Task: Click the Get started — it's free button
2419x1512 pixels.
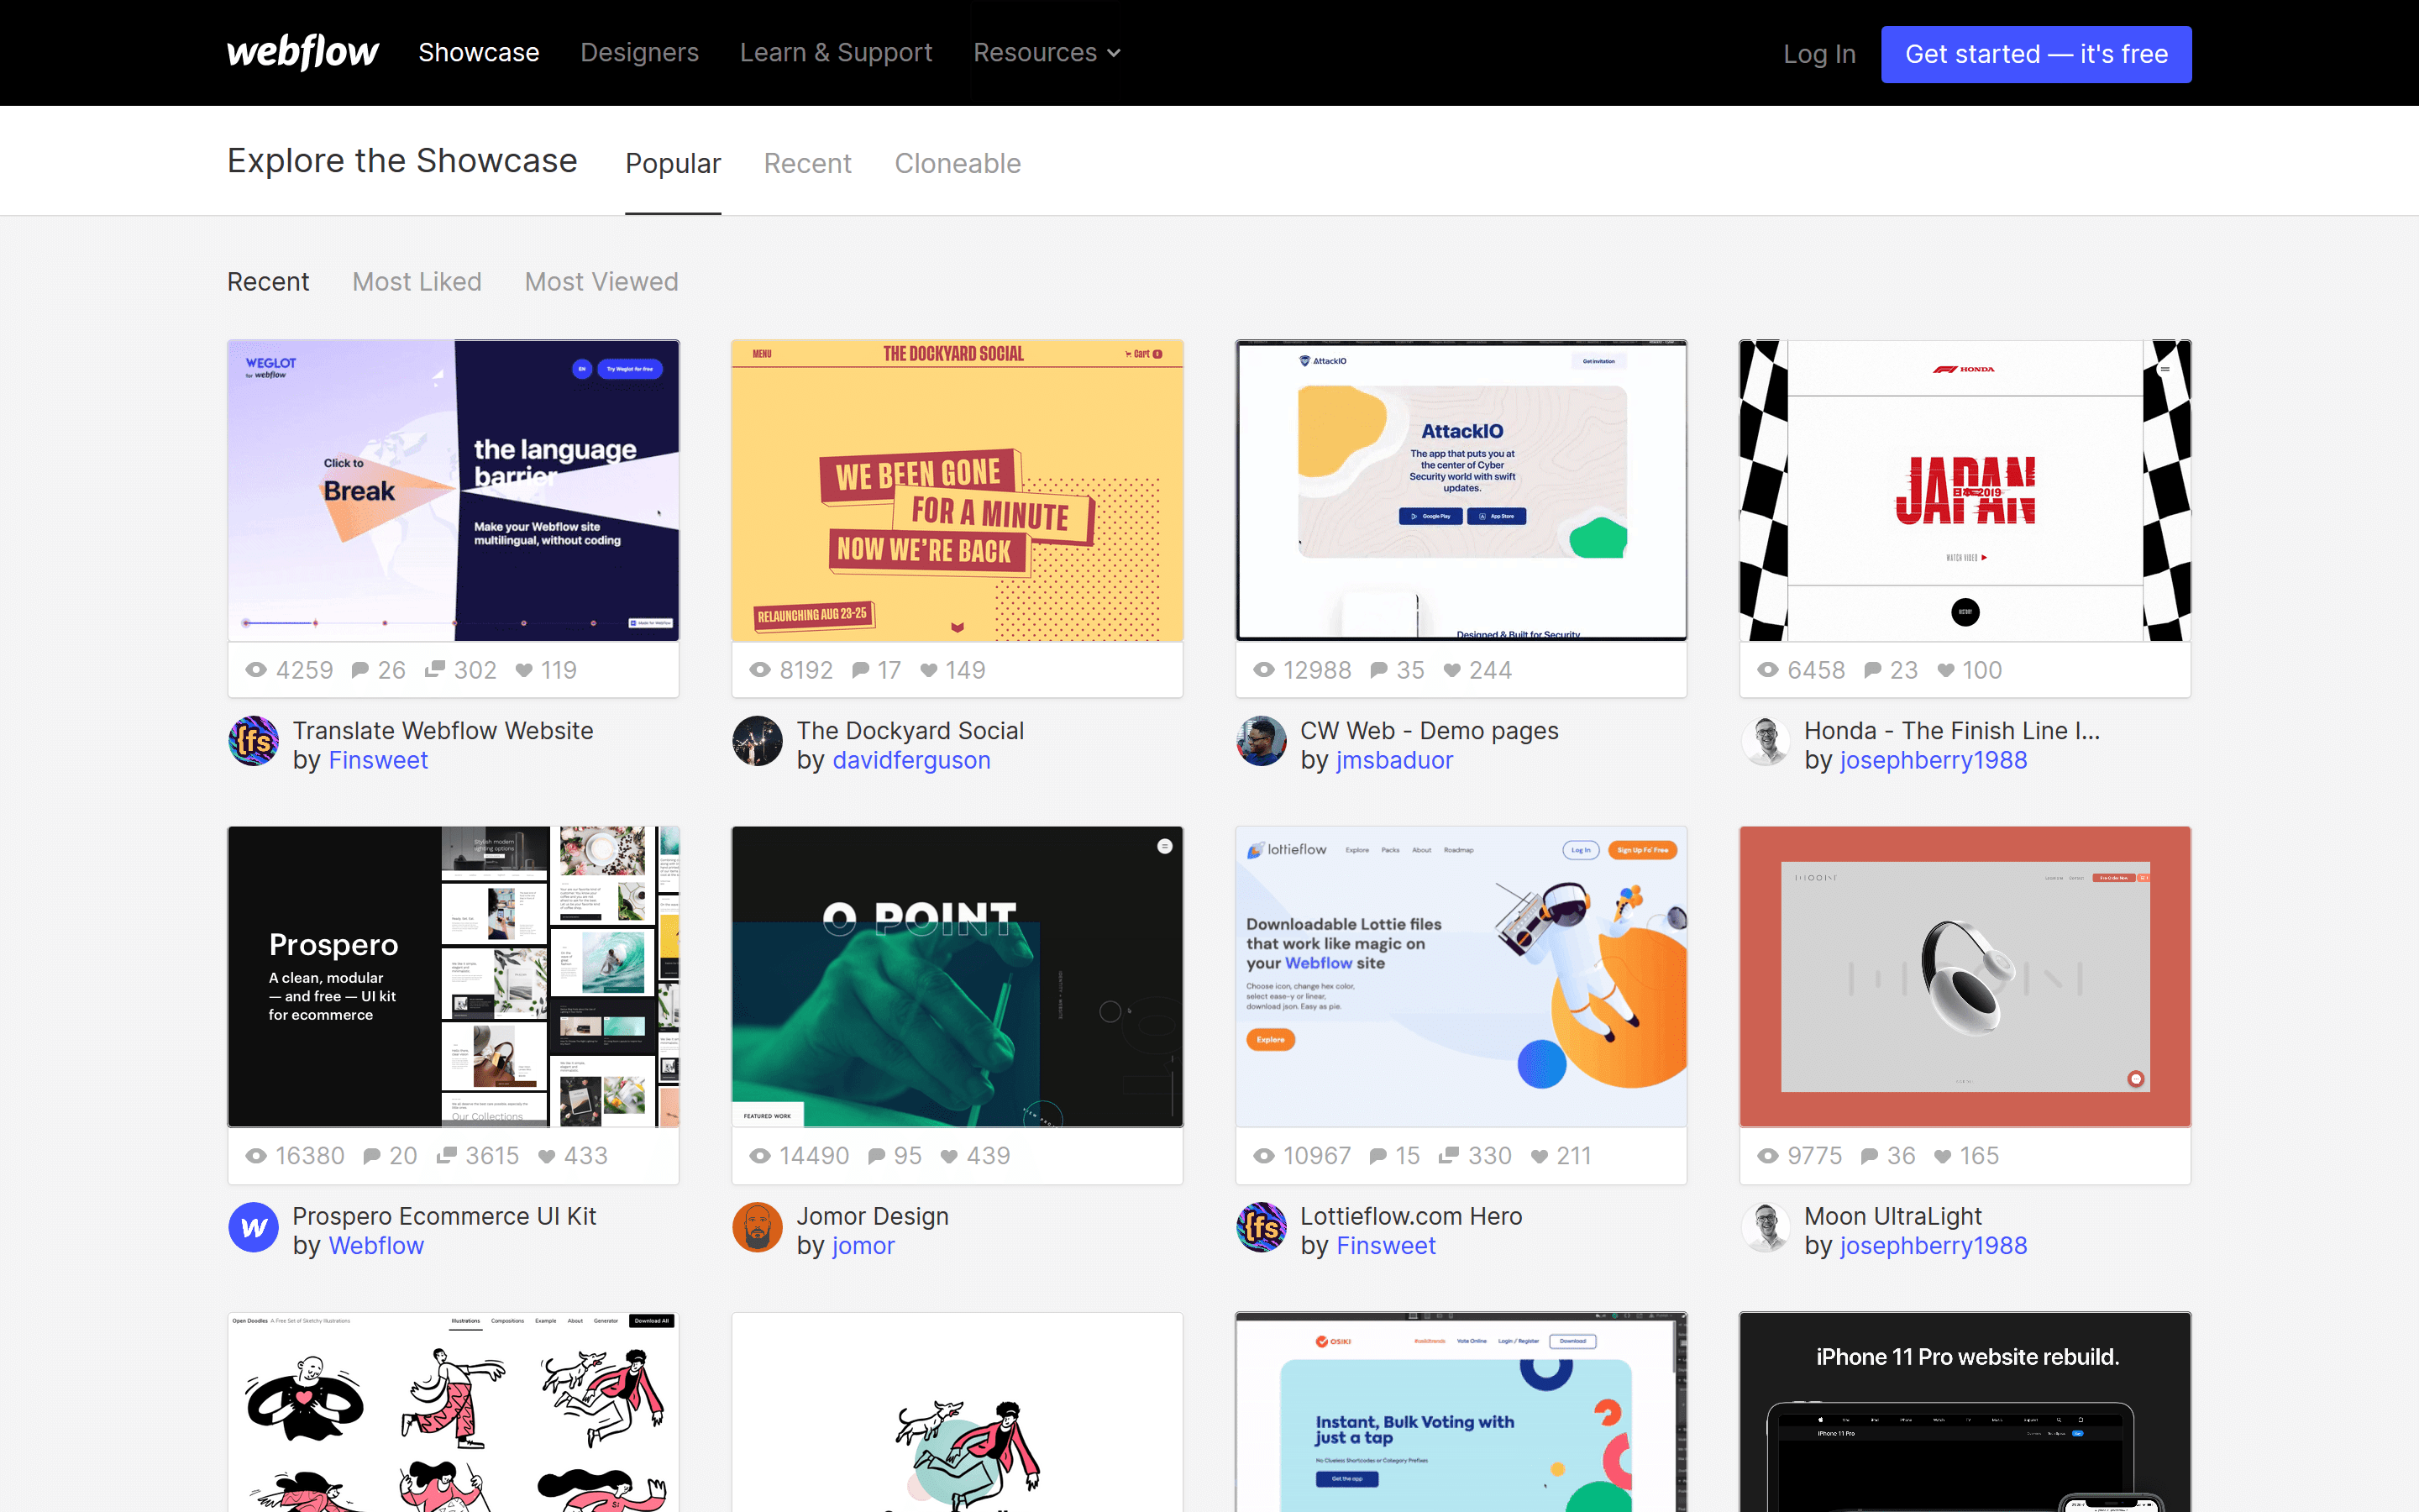Action: 2035,54
